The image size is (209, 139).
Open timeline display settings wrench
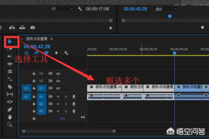coord(66,53)
